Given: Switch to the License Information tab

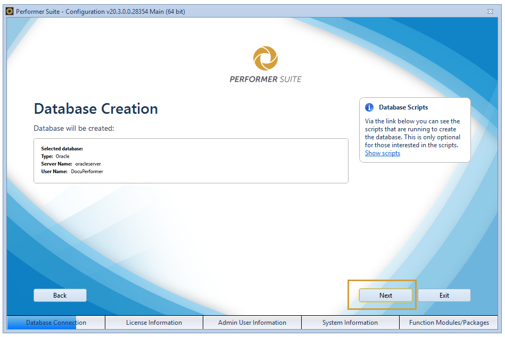Looking at the screenshot, I should [153, 322].
